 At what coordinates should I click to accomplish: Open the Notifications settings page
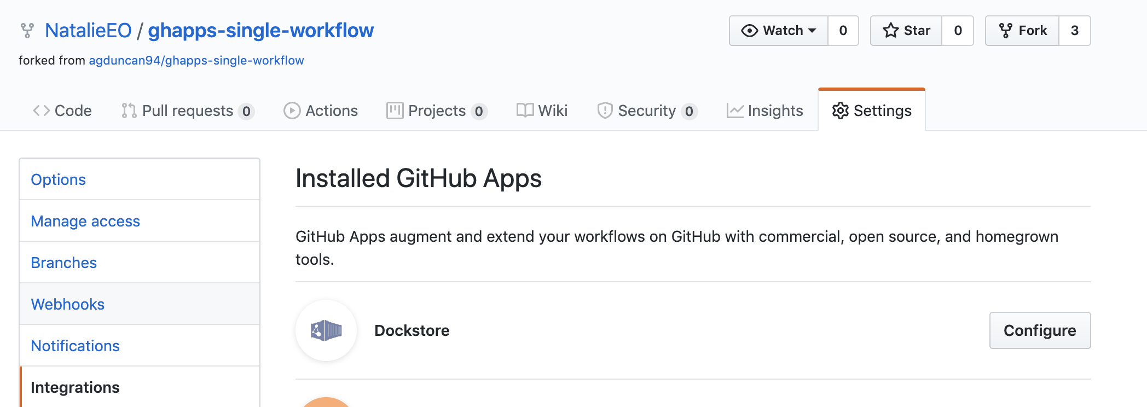140,346
